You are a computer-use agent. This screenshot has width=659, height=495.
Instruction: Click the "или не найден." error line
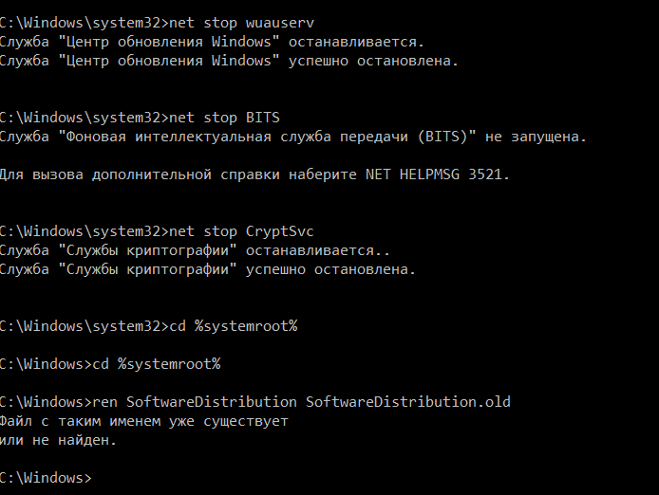click(59, 440)
